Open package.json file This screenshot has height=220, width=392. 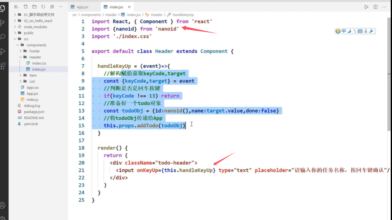[34, 112]
